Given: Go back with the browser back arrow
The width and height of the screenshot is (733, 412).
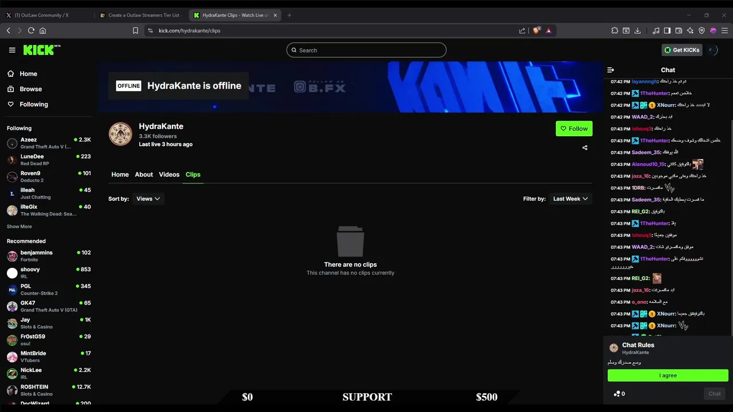Looking at the screenshot, I should (8, 30).
